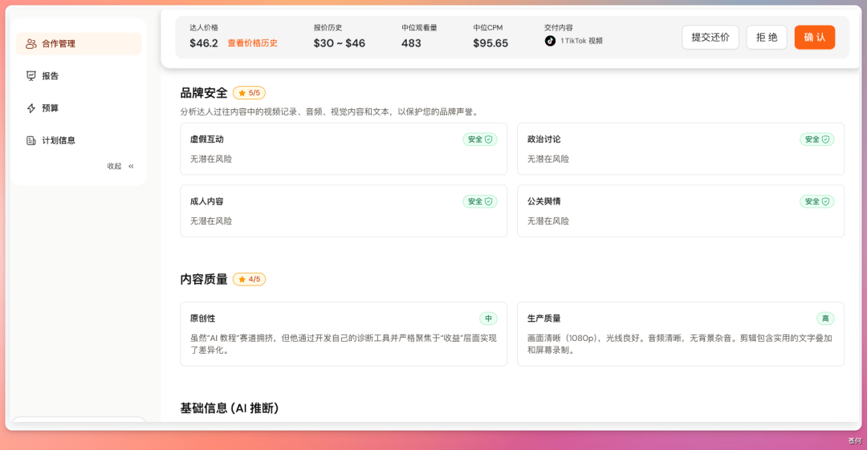Click shield icon in 公关舆情 card
The width and height of the screenshot is (867, 450).
click(x=825, y=201)
